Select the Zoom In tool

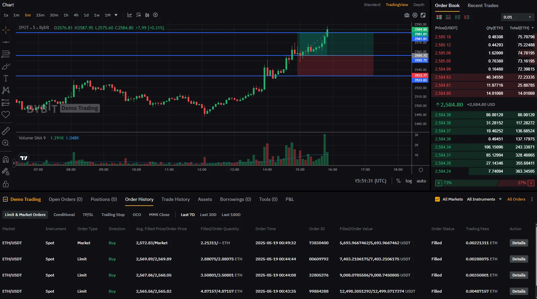coord(6,143)
